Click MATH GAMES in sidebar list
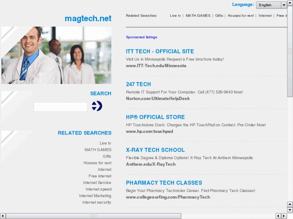 click(x=98, y=149)
